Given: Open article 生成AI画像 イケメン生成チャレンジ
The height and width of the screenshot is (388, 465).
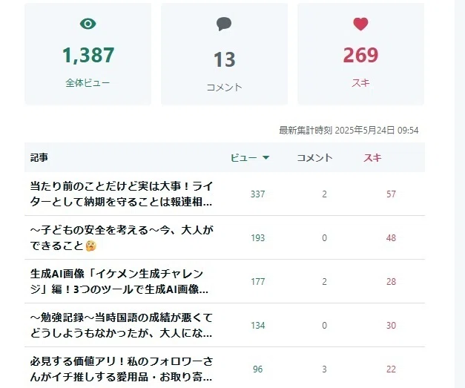Looking at the screenshot, I should 119,281.
